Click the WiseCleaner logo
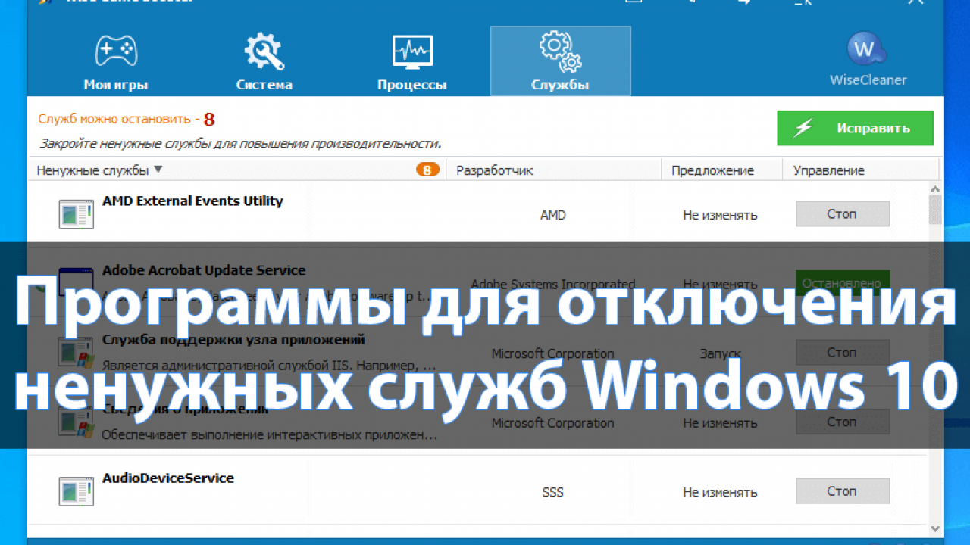The height and width of the screenshot is (545, 970). tap(868, 59)
